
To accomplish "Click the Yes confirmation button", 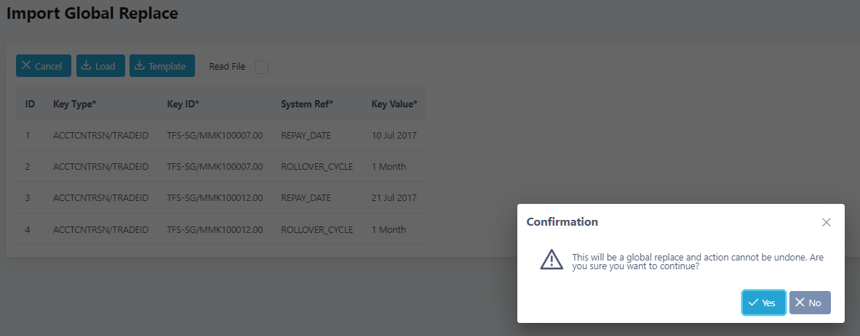I will click(x=763, y=303).
